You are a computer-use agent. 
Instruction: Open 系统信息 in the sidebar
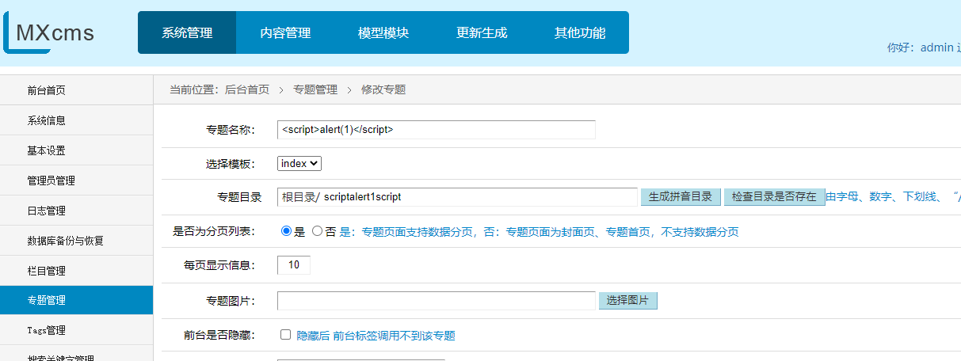point(76,120)
